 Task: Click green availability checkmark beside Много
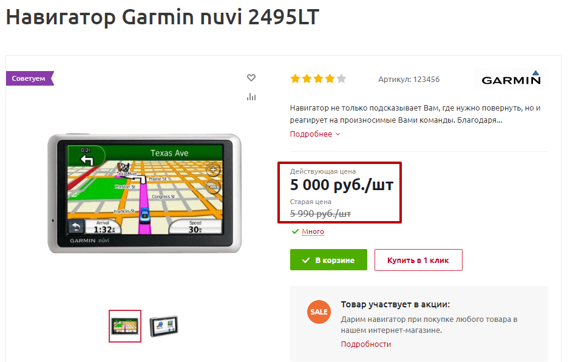pos(295,231)
